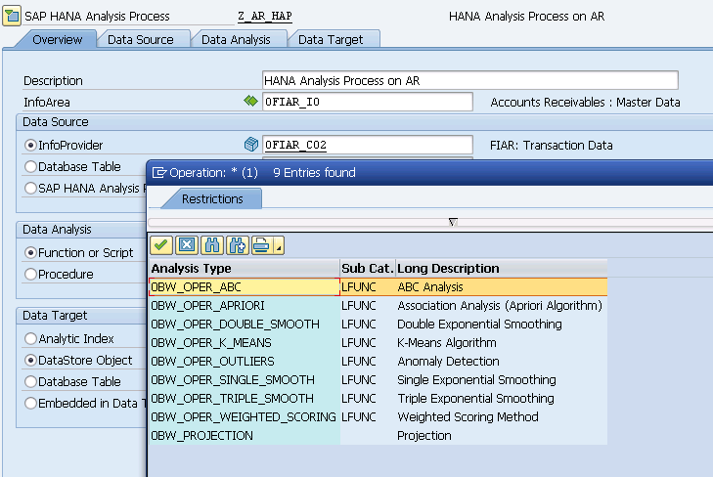This screenshot has height=477, width=713.
Task: Select the 0BW_OPER_DOUBLE_SMOOTH entry
Action: coord(245,325)
